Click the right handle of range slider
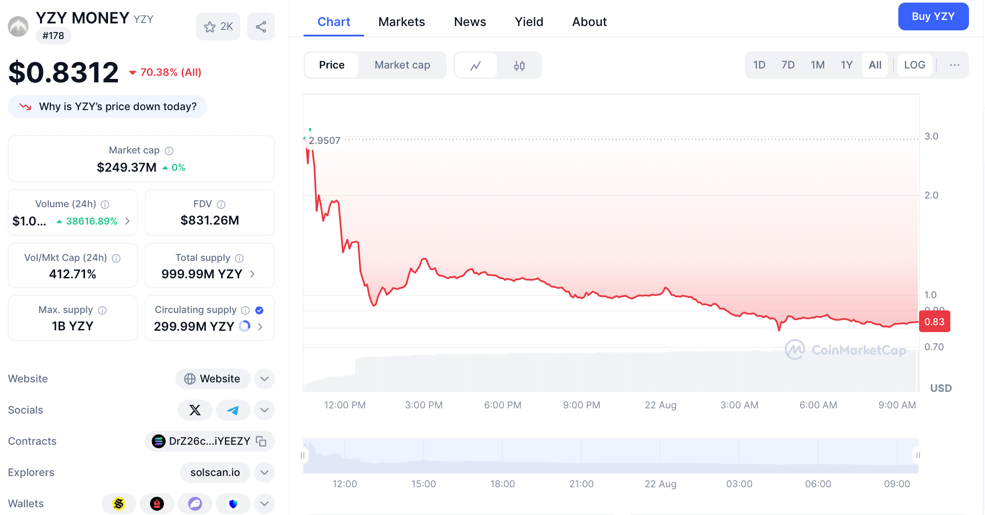 [x=917, y=455]
